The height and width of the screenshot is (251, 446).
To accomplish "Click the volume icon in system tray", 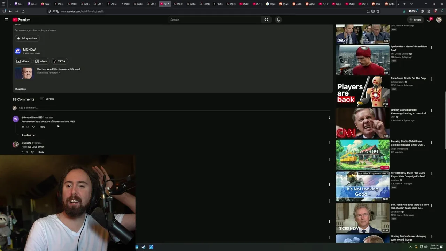I will (x=426, y=247).
